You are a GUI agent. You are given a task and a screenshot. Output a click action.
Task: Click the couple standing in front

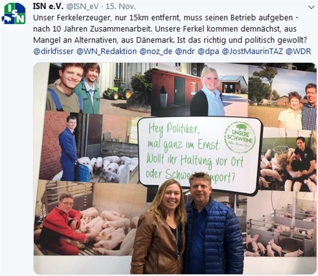(x=187, y=223)
